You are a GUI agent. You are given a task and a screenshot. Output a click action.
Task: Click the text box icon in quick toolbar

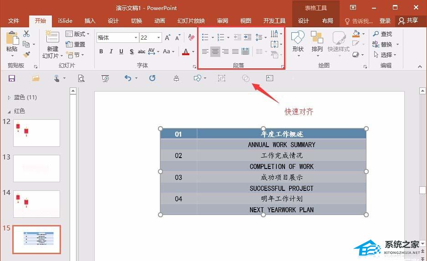[269, 78]
